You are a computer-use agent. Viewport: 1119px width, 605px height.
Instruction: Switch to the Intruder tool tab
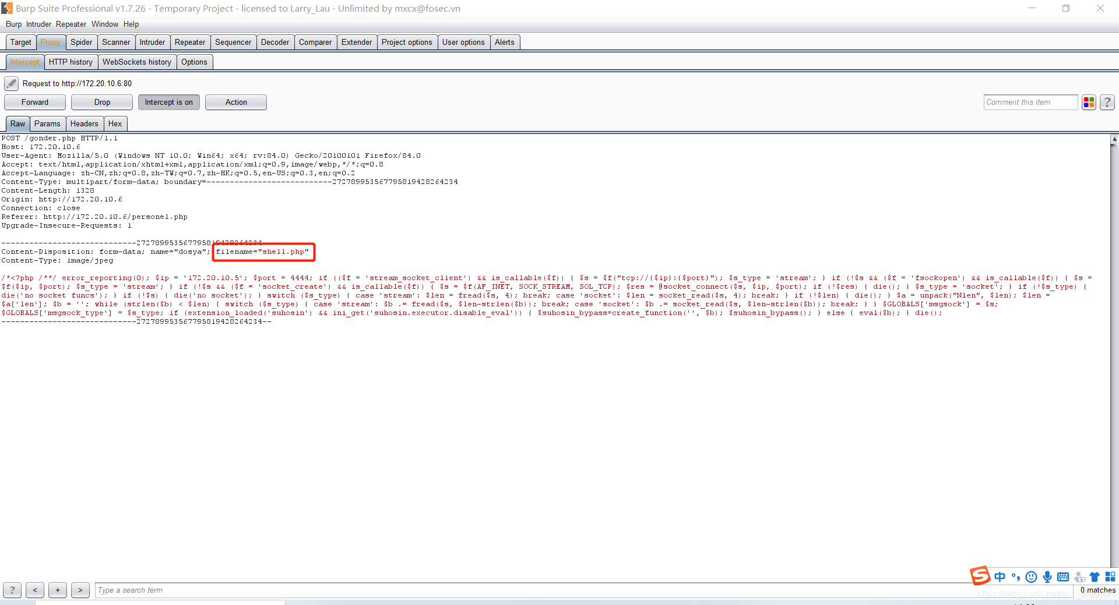(x=152, y=42)
